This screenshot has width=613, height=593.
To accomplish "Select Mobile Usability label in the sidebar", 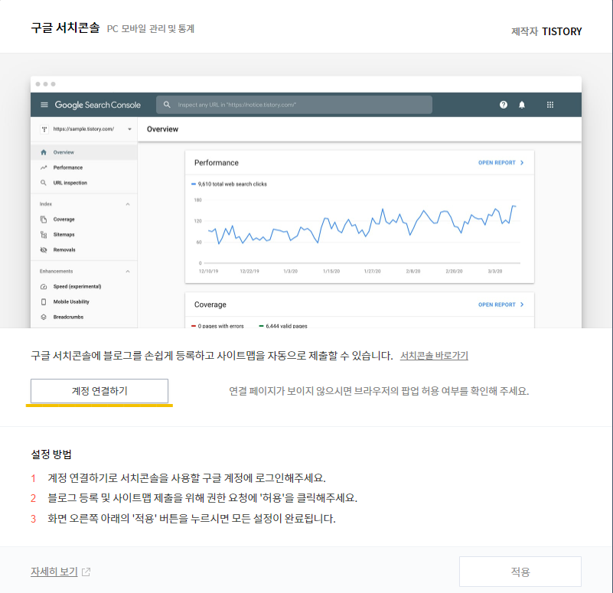I will click(71, 301).
